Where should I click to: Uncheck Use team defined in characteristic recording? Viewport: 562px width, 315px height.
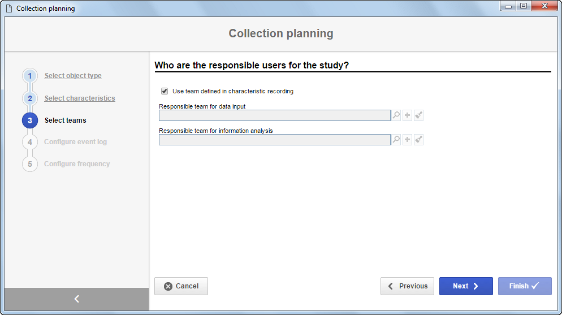tap(165, 91)
